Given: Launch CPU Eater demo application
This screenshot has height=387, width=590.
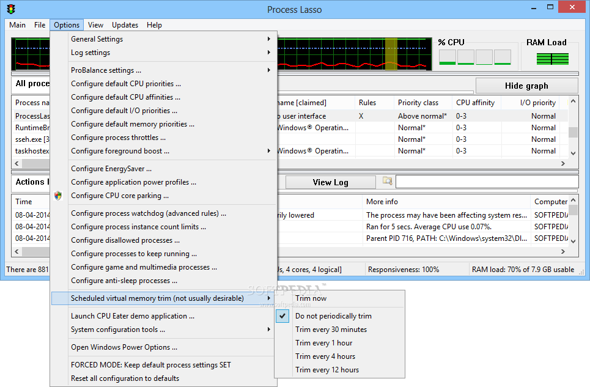Looking at the screenshot, I should point(164,316).
